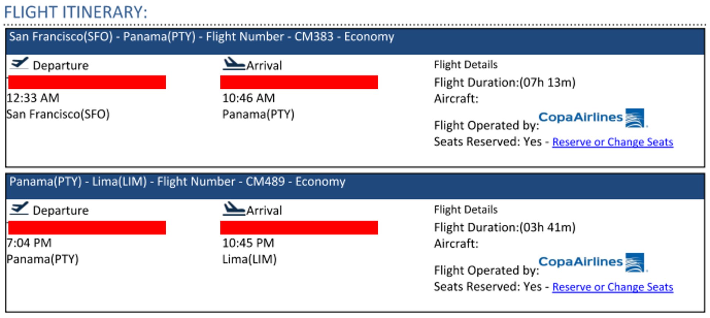Image resolution: width=710 pixels, height=318 pixels.
Task: Click the Copa Airlines logo on the Lima flight
Action: 592,262
